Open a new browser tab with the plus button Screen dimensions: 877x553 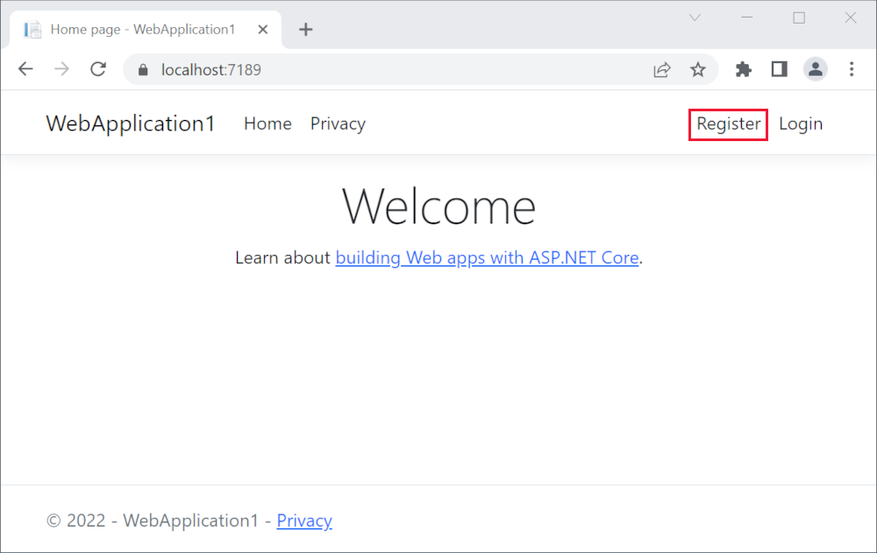305,29
